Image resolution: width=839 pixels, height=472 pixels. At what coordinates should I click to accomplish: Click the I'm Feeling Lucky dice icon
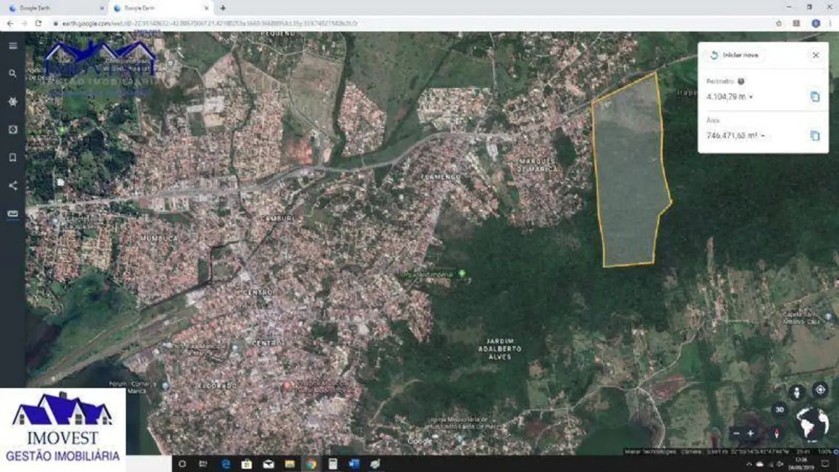(13, 129)
